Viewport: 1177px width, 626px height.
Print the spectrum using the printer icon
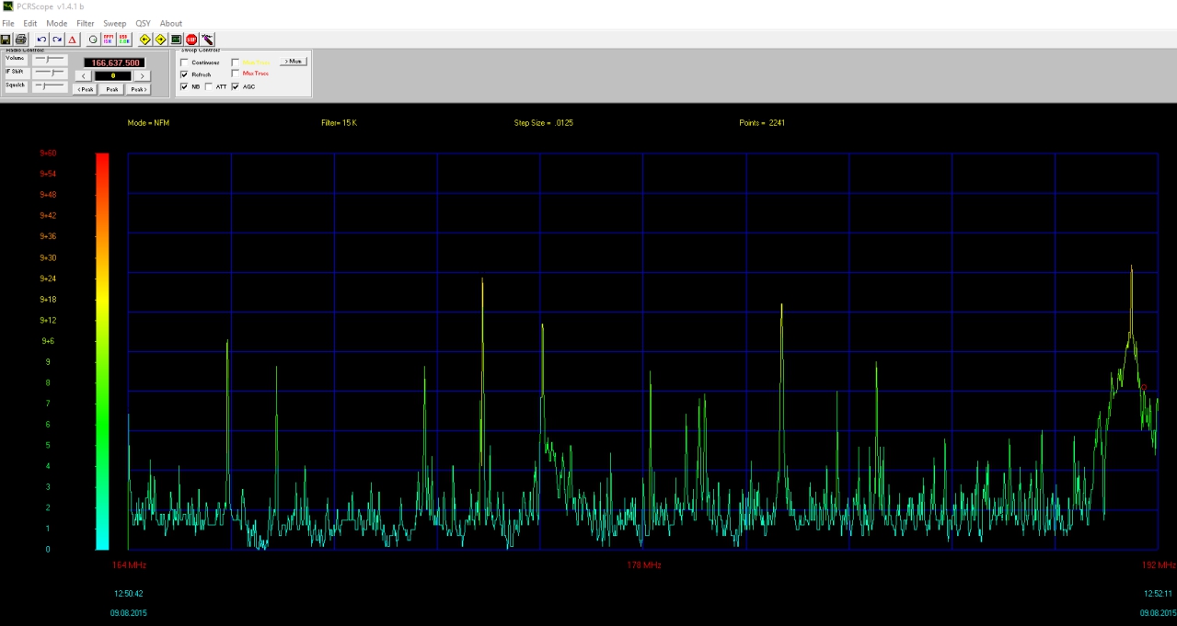[20, 40]
